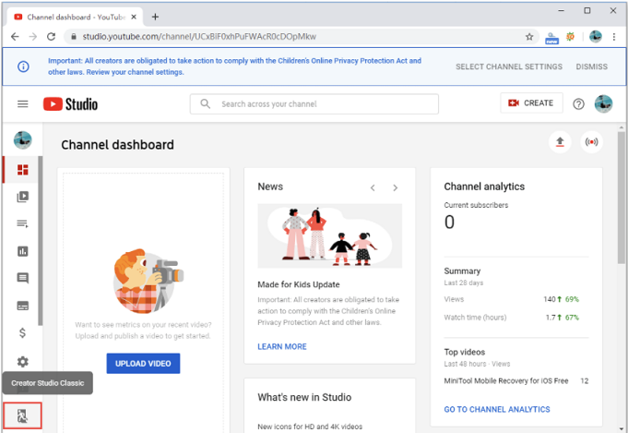This screenshot has height=433, width=628.
Task: Open a new browser tab
Action: [x=155, y=17]
